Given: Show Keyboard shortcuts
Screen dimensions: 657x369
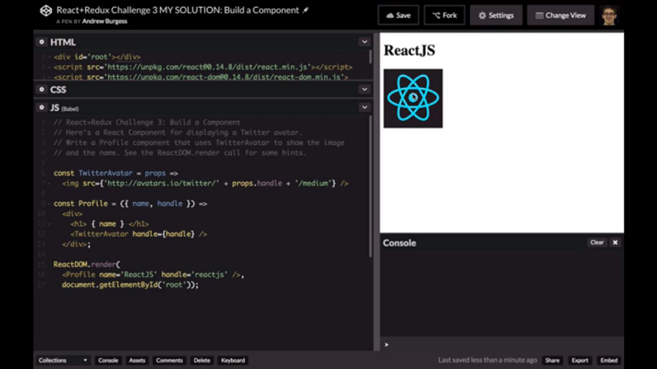Looking at the screenshot, I should tap(233, 361).
